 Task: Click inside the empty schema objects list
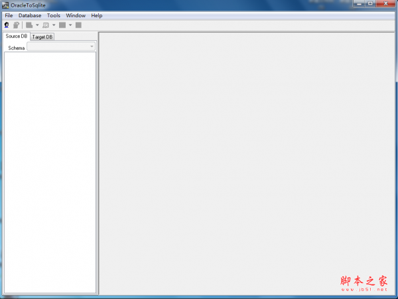[50, 173]
